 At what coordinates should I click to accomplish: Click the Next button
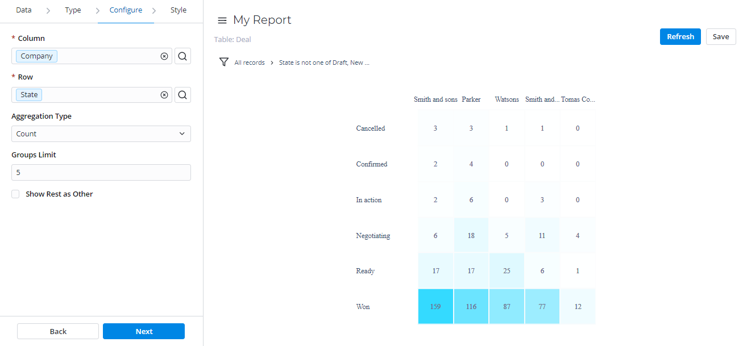click(144, 331)
